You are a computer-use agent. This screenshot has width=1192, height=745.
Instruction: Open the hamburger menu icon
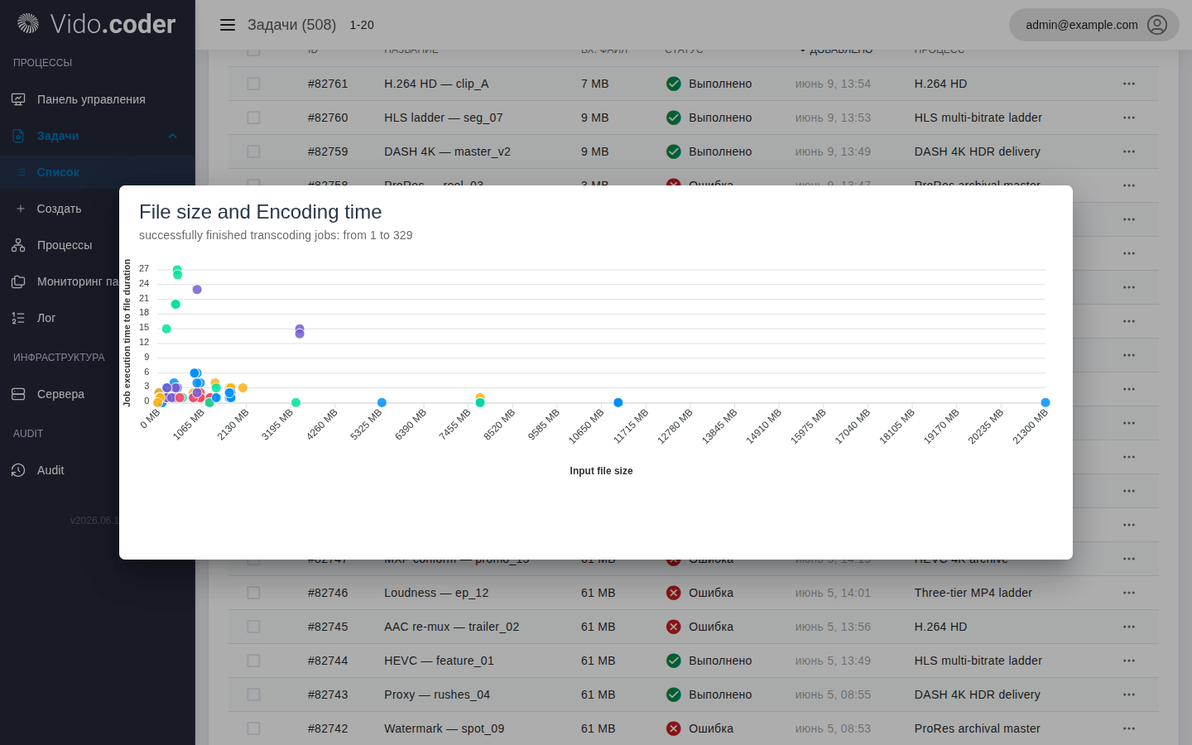coord(228,25)
